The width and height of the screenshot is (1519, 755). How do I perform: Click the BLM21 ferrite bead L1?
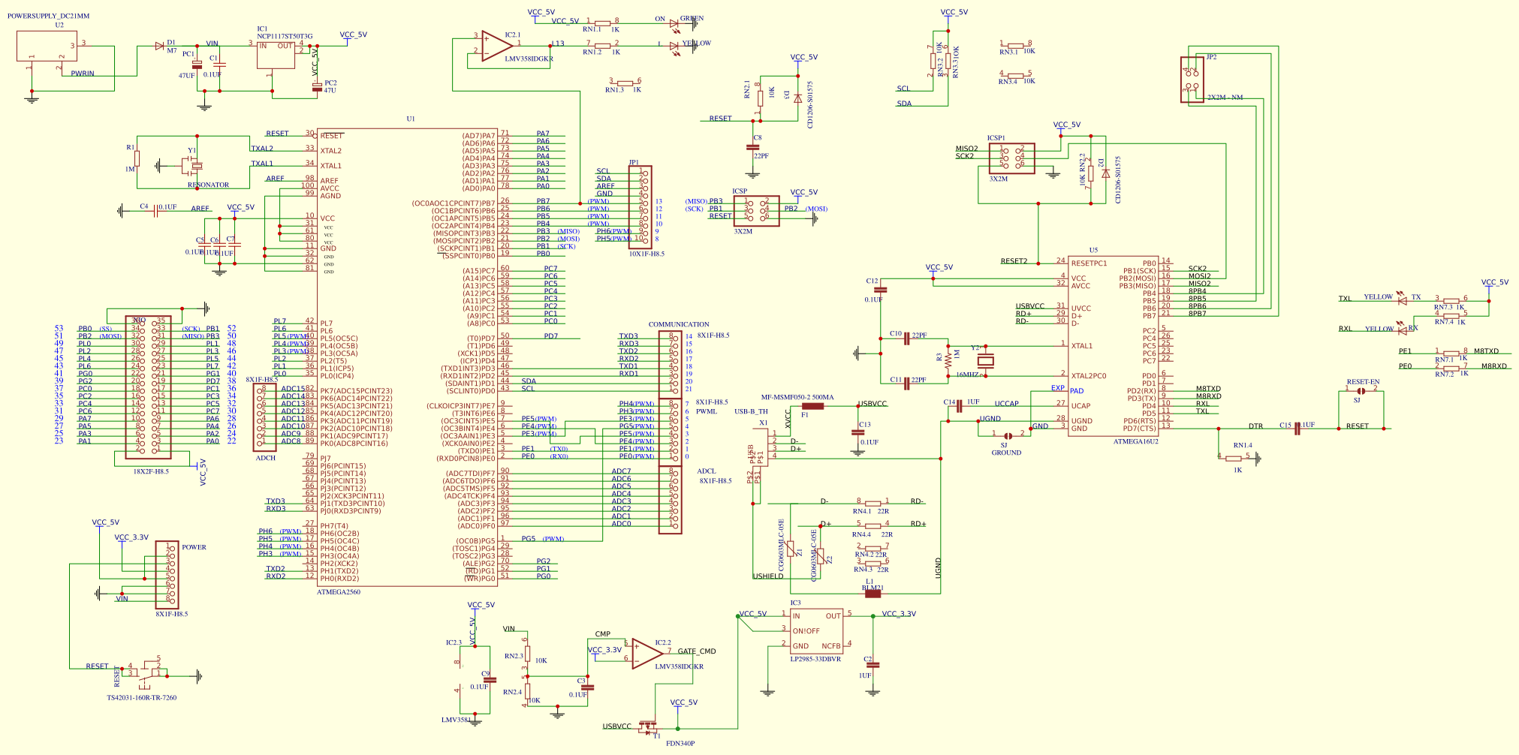(x=873, y=593)
